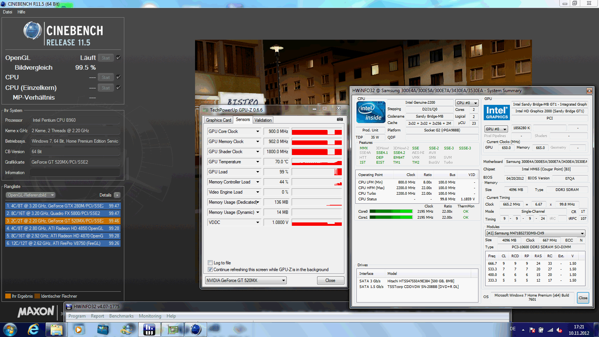Open the GPU Temperature sensor dropdown
This screenshot has width=599, height=337.
tap(258, 162)
